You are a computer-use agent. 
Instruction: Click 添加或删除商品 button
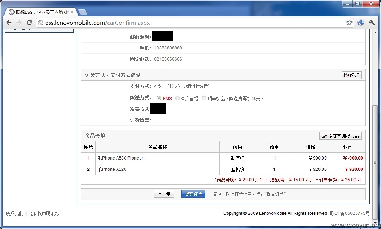click(x=341, y=136)
